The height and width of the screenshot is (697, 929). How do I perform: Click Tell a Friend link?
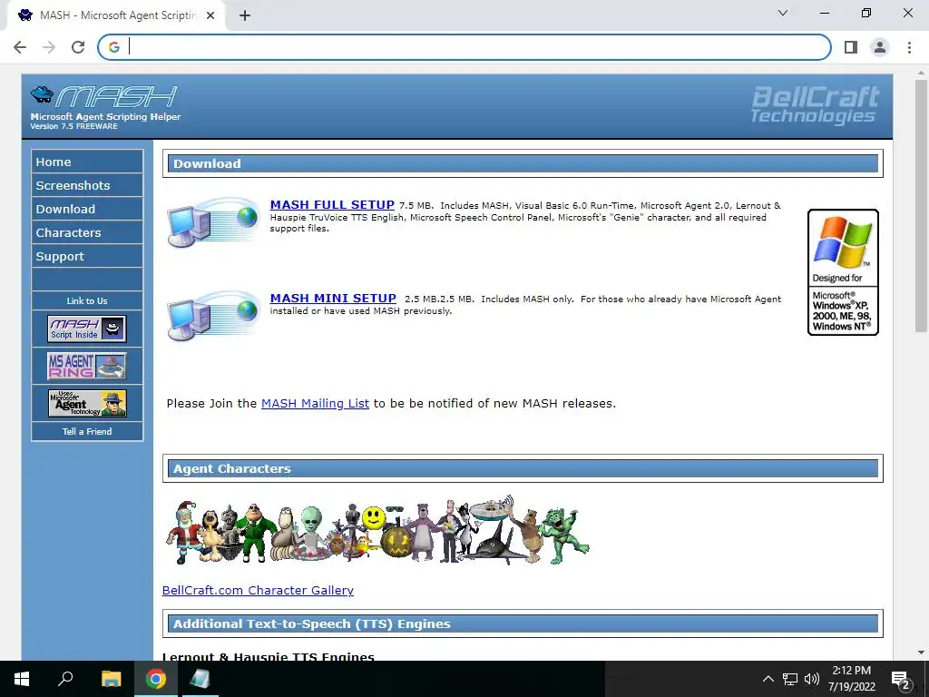87,431
